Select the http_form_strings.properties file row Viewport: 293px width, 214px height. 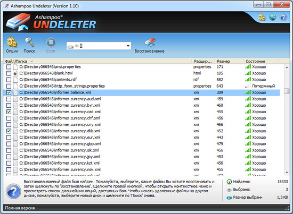pos(142,86)
